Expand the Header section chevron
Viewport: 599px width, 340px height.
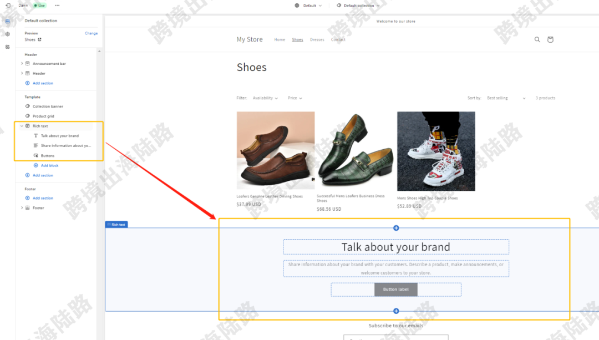pos(22,73)
